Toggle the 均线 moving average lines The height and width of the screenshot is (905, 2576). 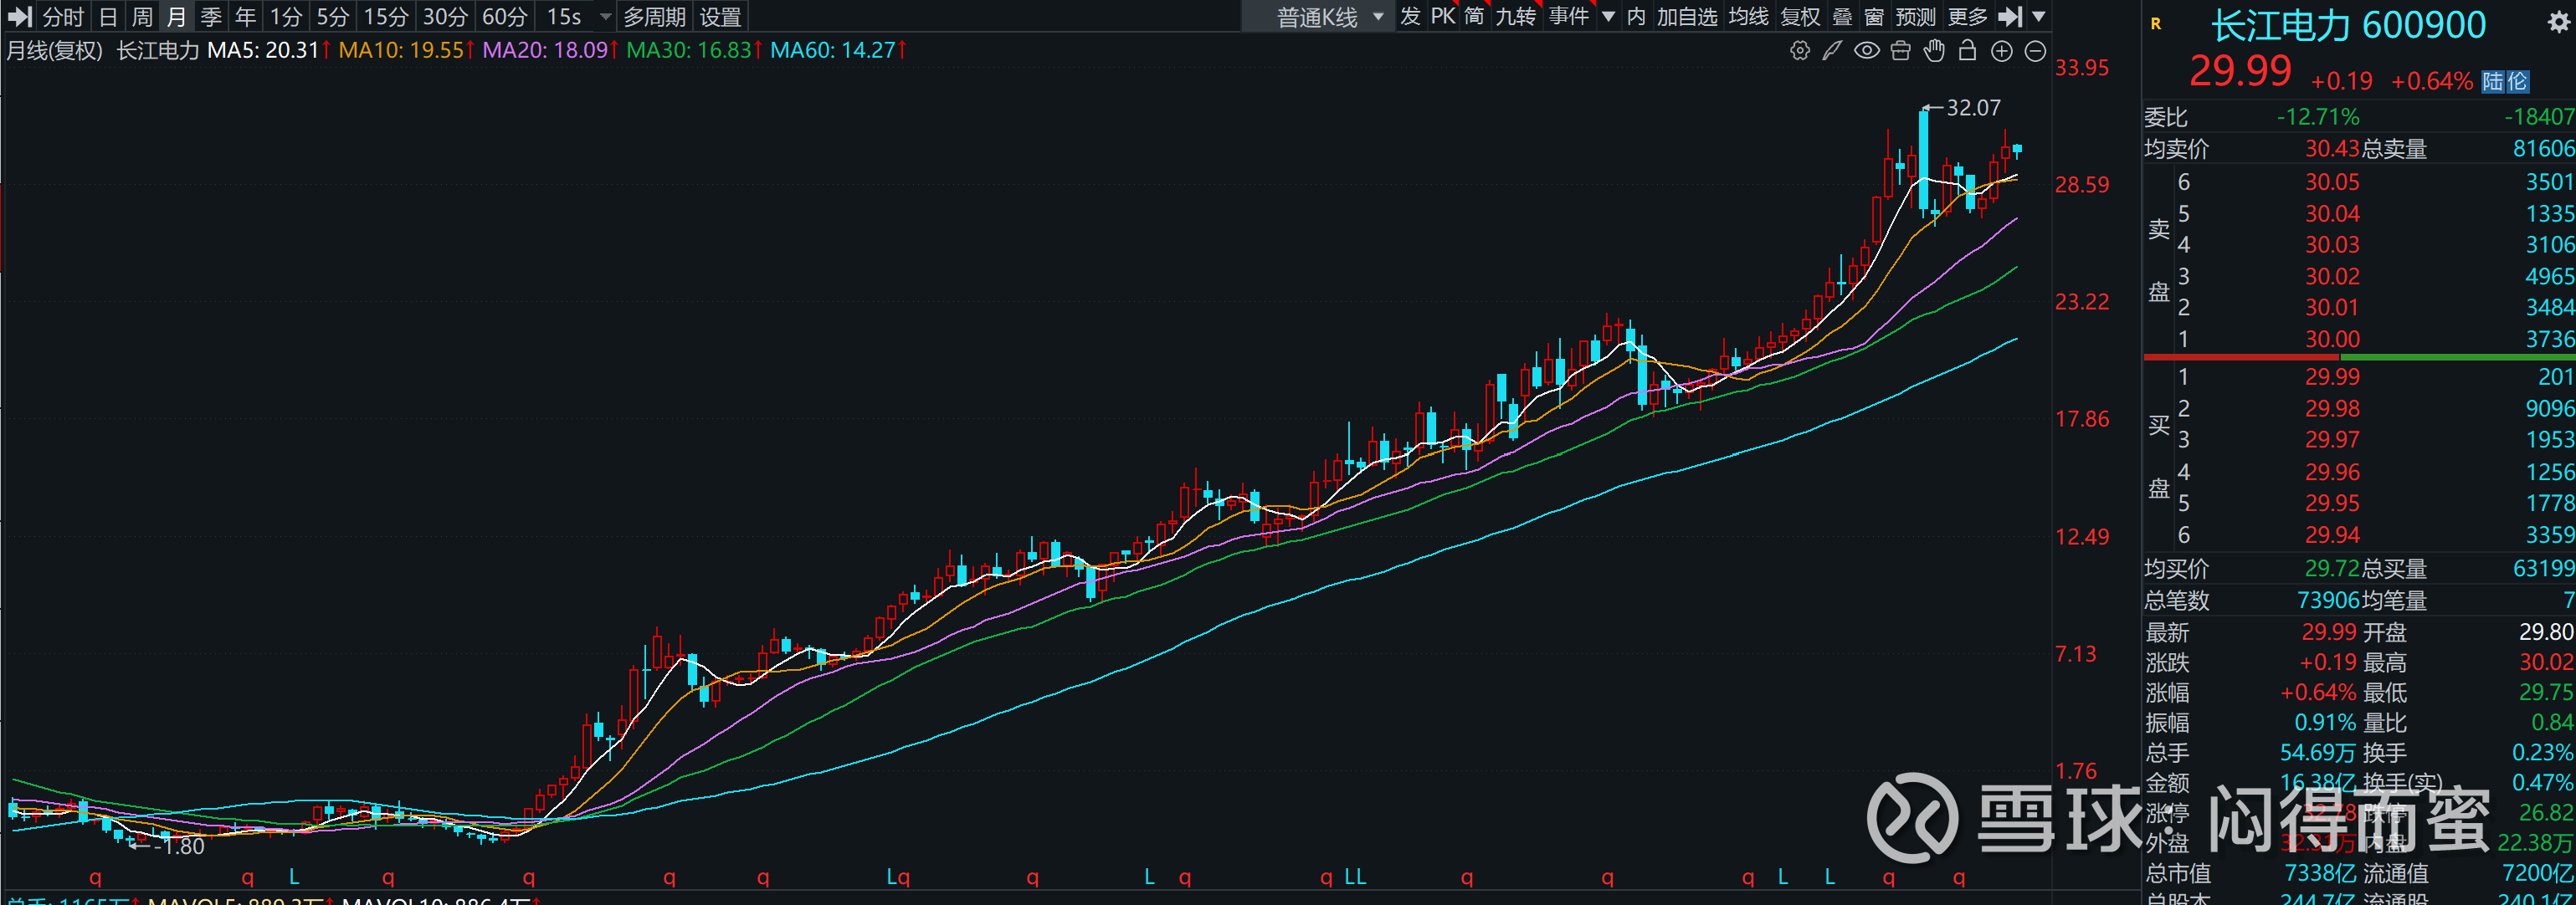1748,16
